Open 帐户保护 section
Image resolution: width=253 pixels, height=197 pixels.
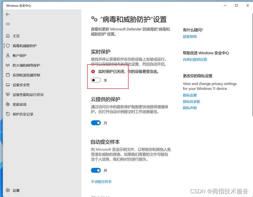pyautogui.click(x=20, y=56)
